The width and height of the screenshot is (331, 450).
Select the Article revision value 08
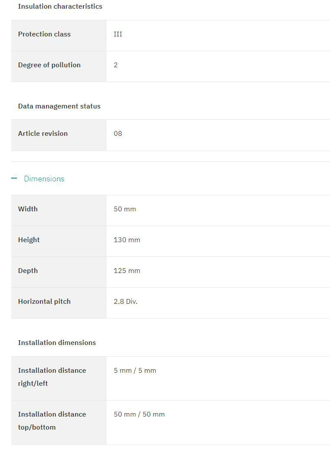(x=118, y=134)
